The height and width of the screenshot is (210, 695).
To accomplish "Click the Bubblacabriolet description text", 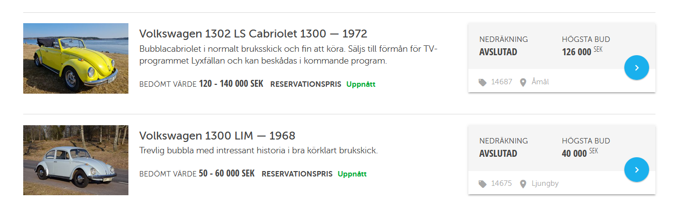I will 288,55.
